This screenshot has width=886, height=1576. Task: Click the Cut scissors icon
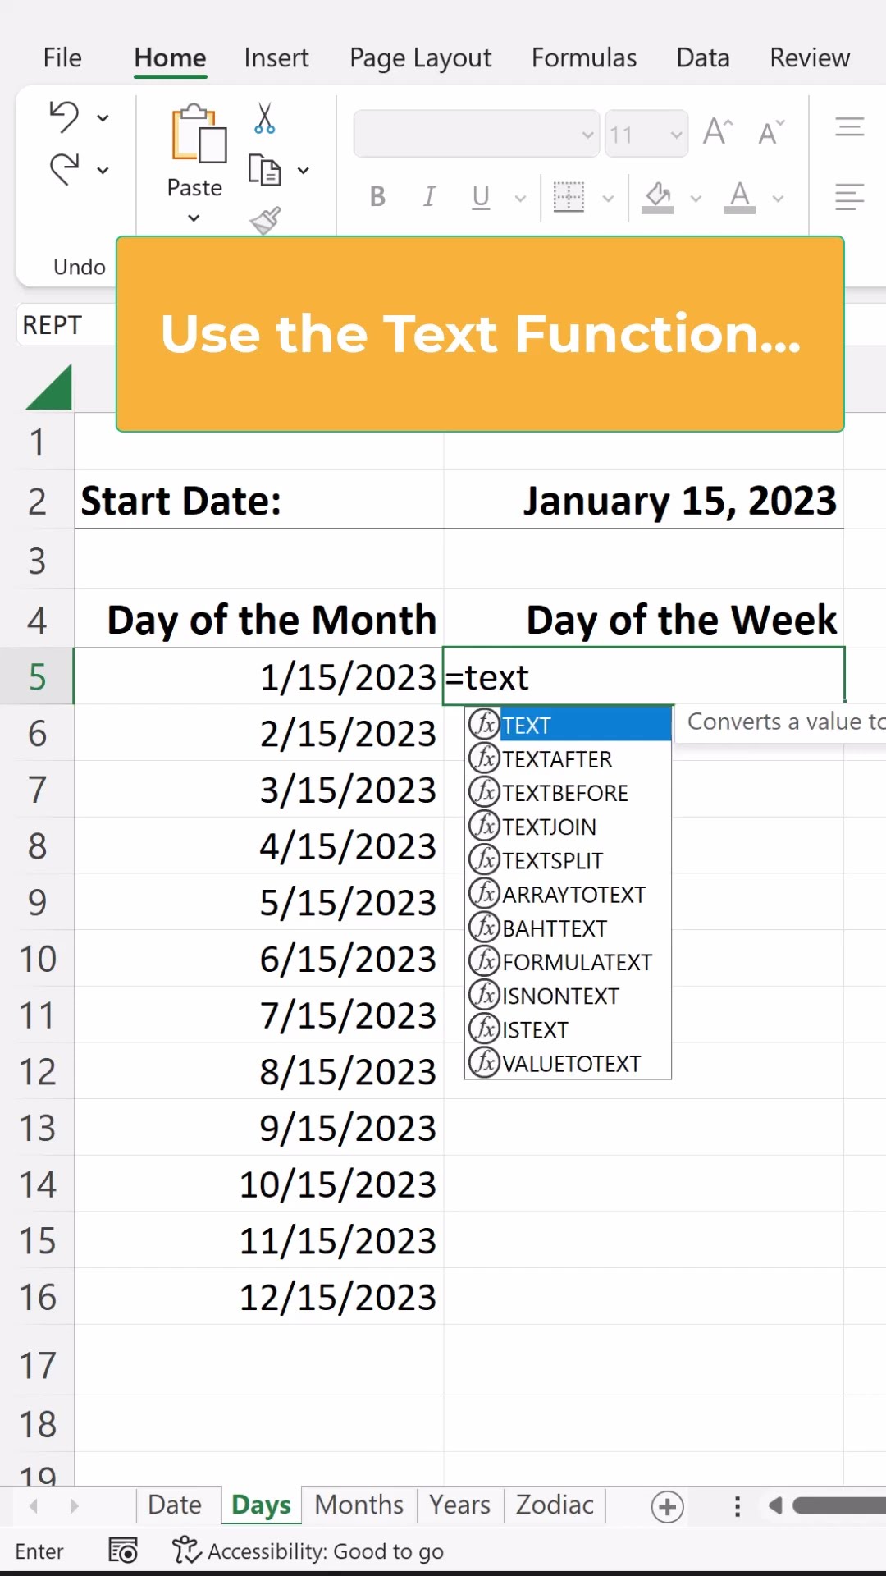[264, 119]
